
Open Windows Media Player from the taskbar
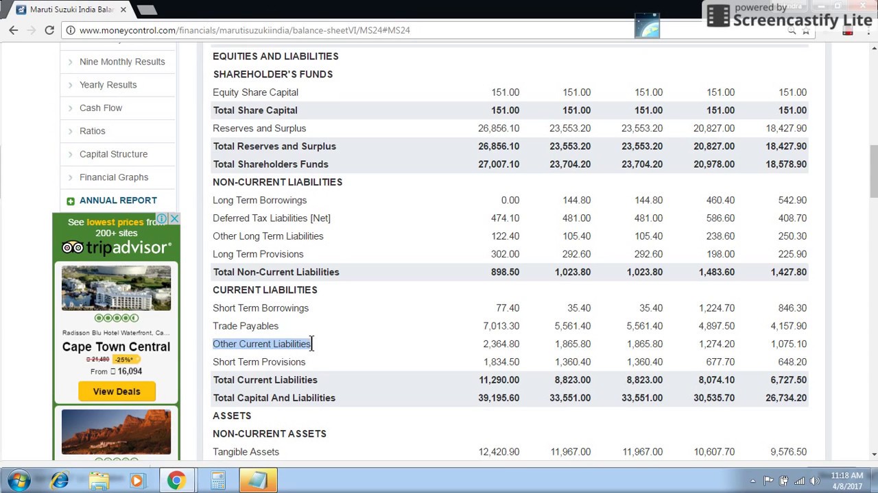[137, 481]
